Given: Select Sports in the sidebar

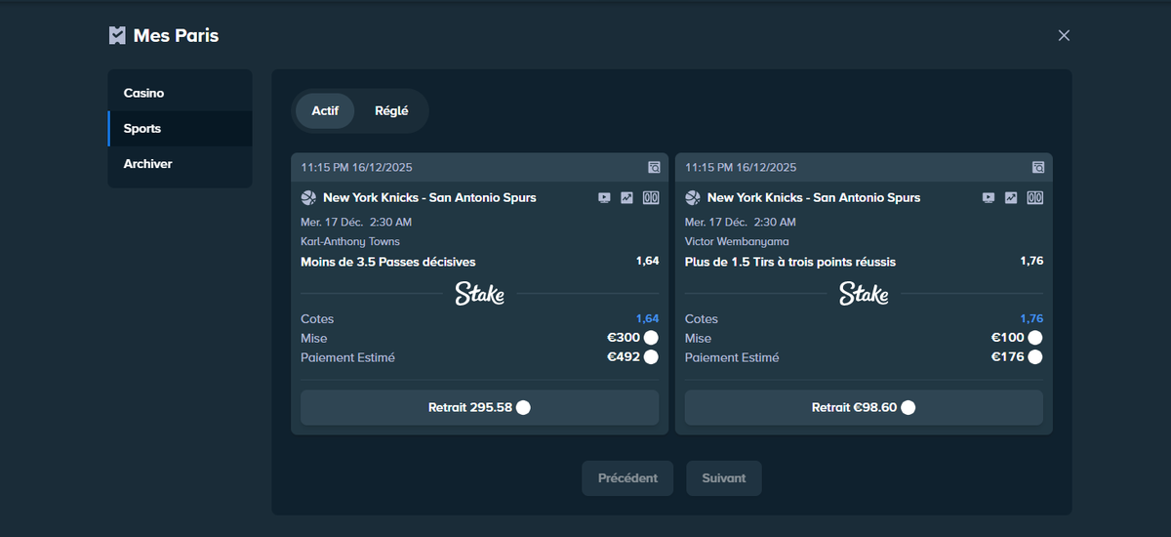Looking at the screenshot, I should 180,129.
